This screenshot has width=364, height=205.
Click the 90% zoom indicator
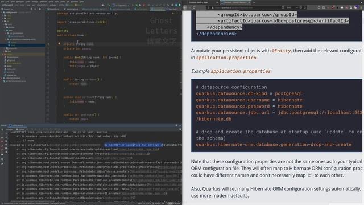pos(288,7)
